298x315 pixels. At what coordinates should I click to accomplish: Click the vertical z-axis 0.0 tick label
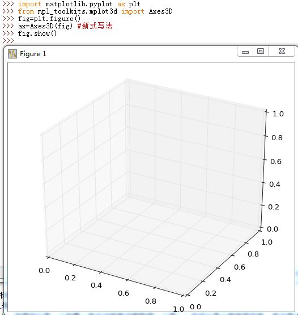click(x=273, y=229)
